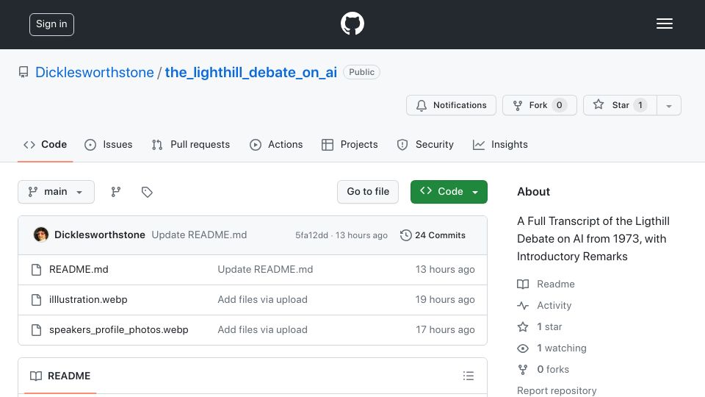Open the hamburger navigation menu

click(664, 24)
